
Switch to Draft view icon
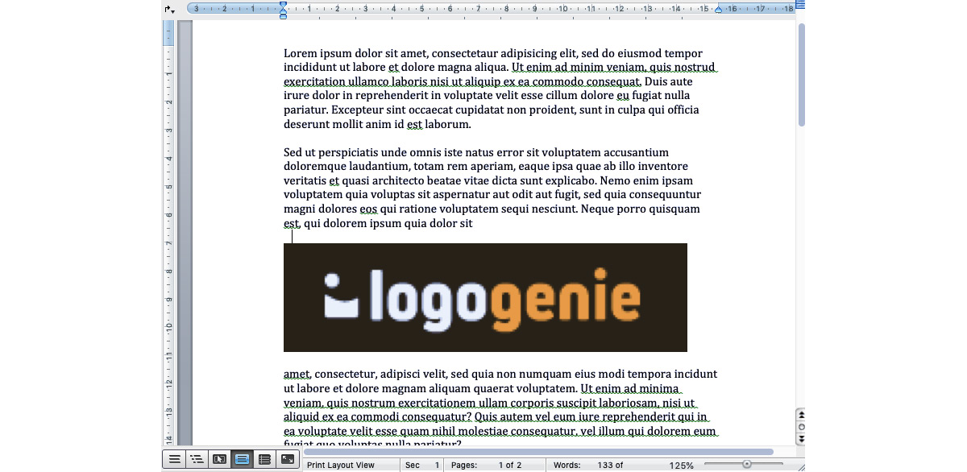[175, 459]
